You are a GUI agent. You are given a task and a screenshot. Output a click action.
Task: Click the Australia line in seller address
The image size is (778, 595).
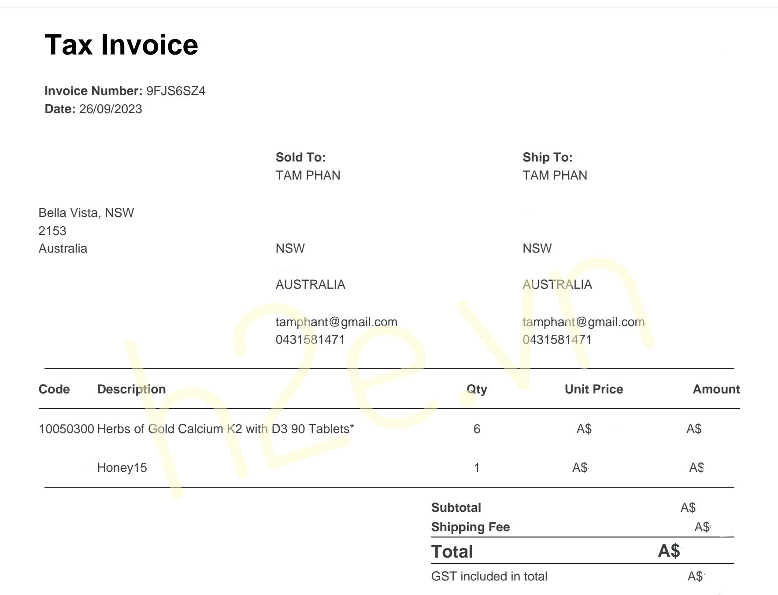[63, 249]
